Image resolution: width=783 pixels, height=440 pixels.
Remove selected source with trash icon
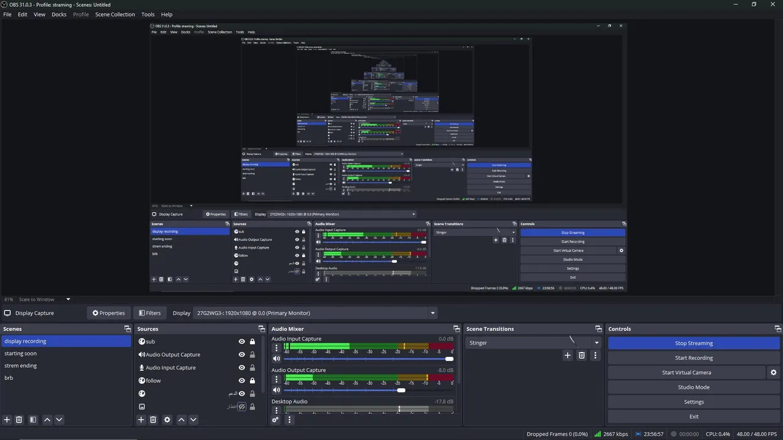tap(153, 420)
